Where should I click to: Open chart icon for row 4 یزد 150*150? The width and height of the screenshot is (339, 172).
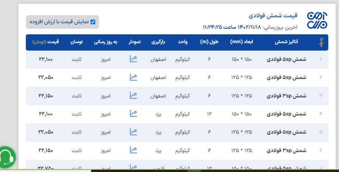[133, 113]
